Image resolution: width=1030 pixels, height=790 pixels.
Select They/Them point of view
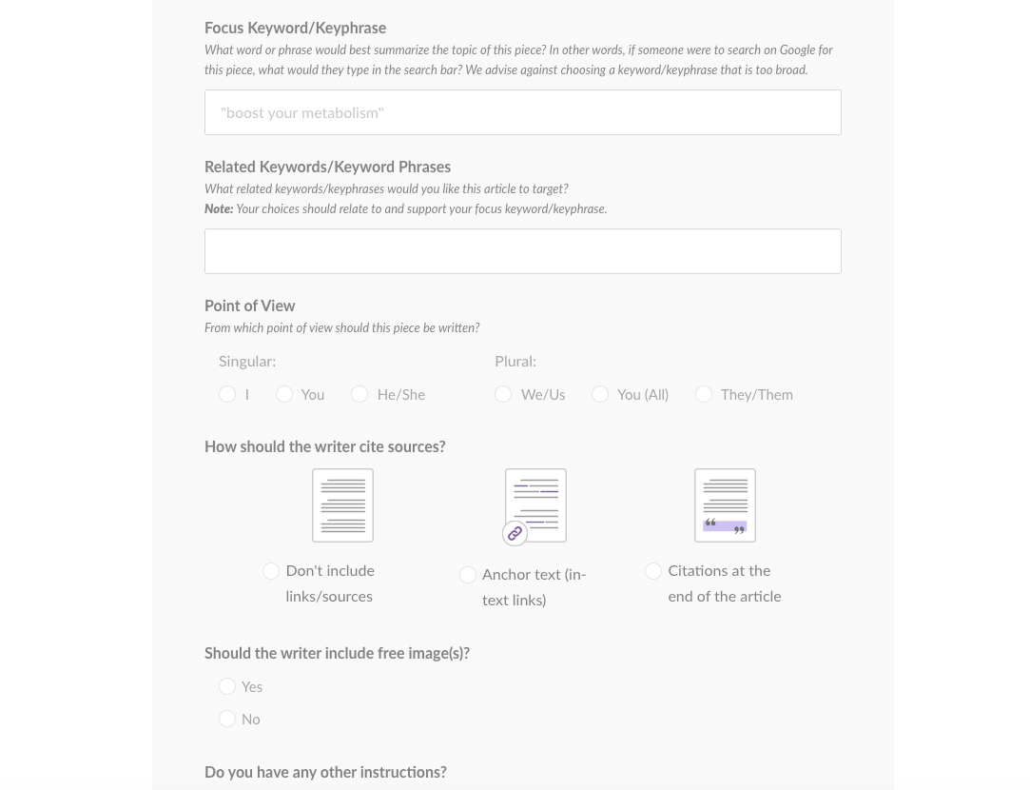click(x=704, y=394)
